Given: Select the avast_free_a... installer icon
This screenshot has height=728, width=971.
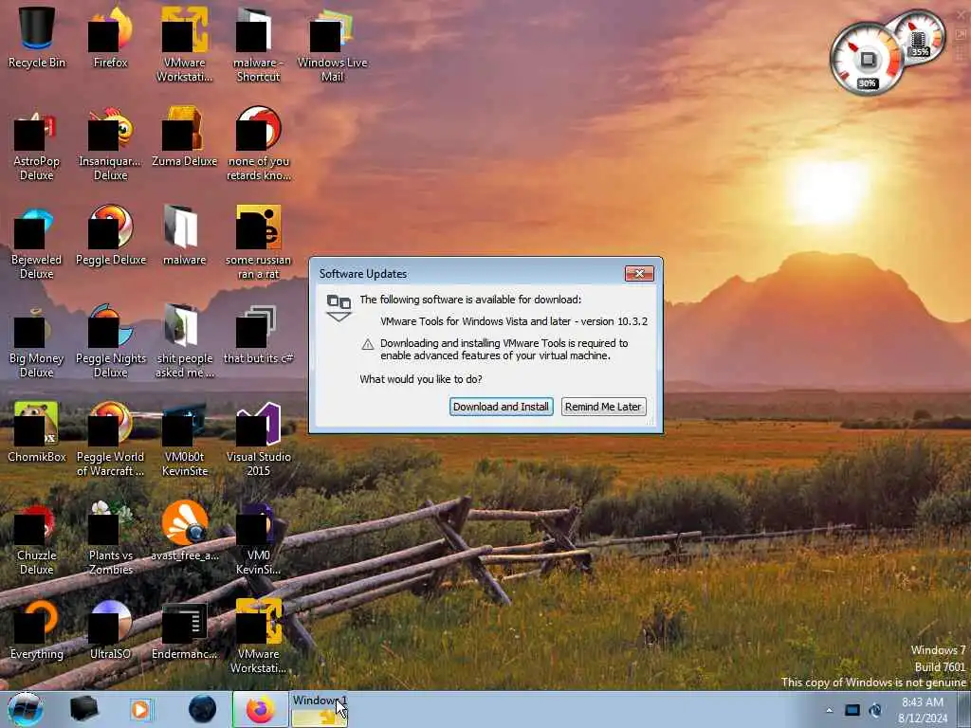Looking at the screenshot, I should (184, 531).
